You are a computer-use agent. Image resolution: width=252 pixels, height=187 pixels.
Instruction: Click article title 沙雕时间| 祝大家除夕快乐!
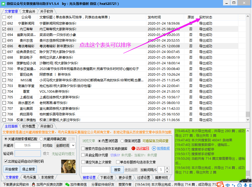point(59,63)
